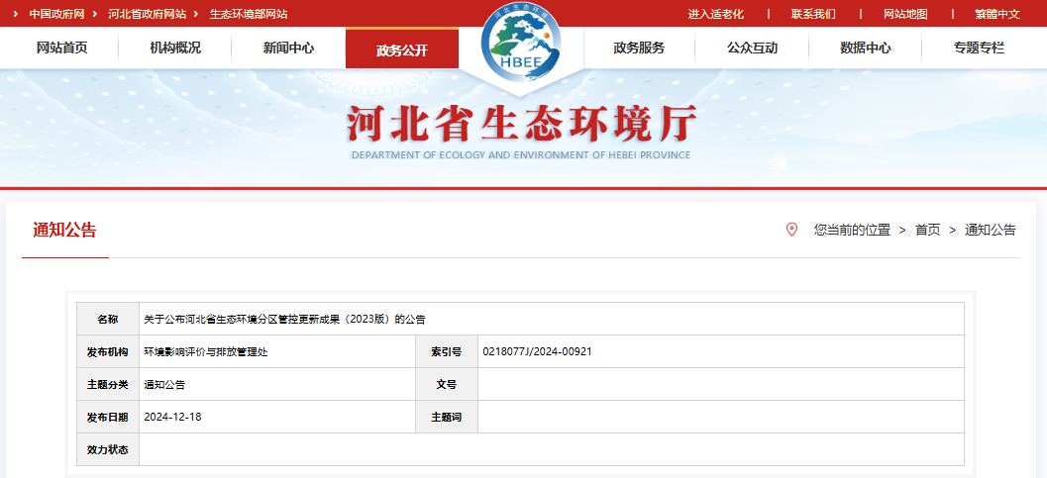Click 进入适老化 mode link

click(716, 14)
